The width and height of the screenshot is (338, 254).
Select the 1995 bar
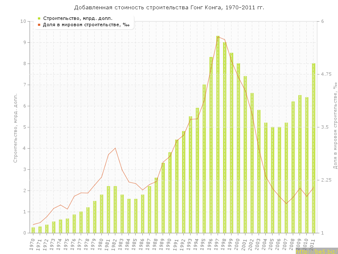(x=204, y=159)
